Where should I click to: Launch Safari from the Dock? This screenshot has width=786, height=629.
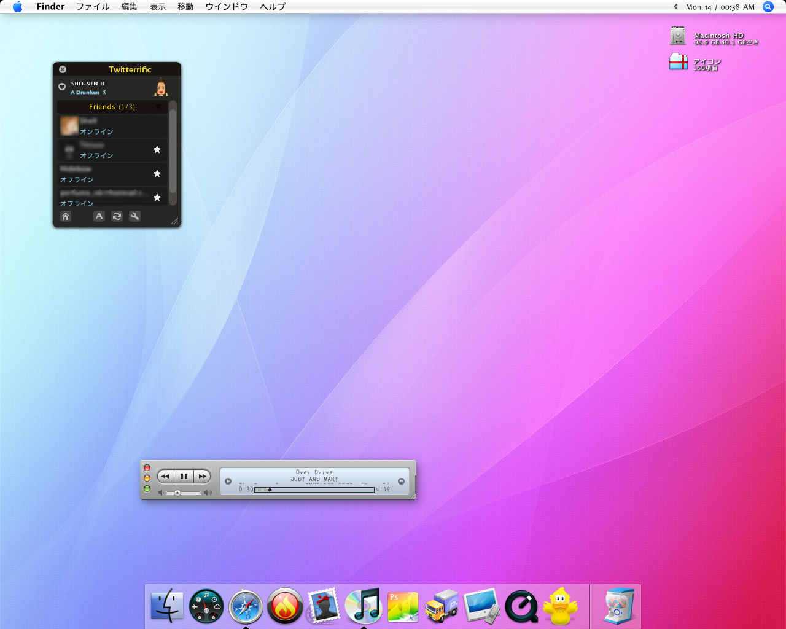coord(246,606)
